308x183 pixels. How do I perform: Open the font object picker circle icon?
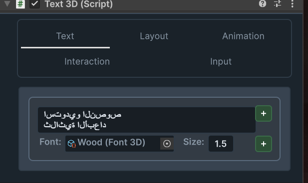[x=167, y=144]
